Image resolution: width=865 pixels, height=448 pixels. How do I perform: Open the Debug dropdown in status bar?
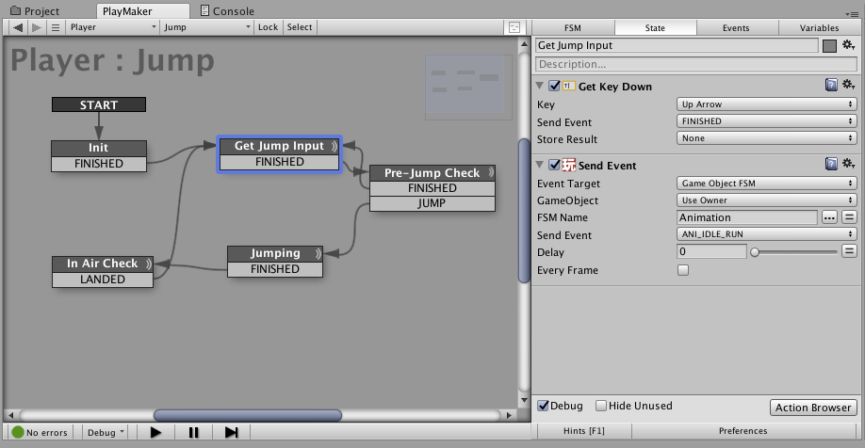(106, 433)
